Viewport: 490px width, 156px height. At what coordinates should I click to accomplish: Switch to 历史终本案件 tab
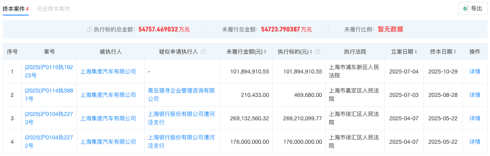(x=53, y=8)
